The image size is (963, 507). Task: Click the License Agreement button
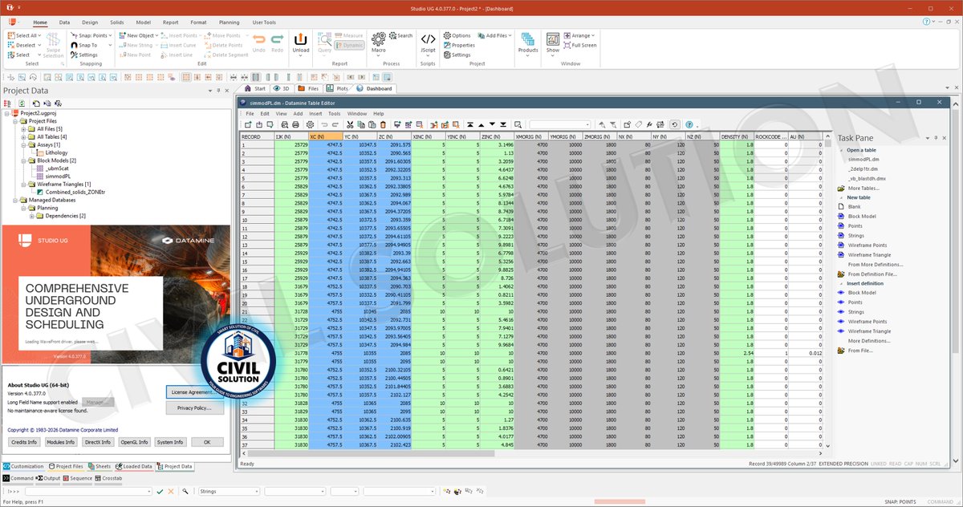[x=195, y=392]
